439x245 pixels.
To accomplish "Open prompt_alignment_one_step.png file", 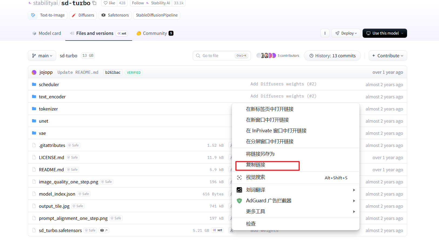I will click(73, 218).
